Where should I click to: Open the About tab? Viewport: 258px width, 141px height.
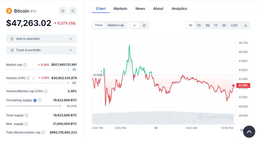158,9
